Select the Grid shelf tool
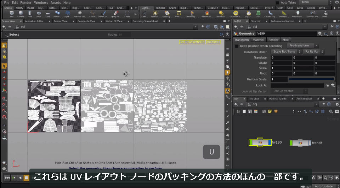 pyautogui.click(x=48, y=14)
